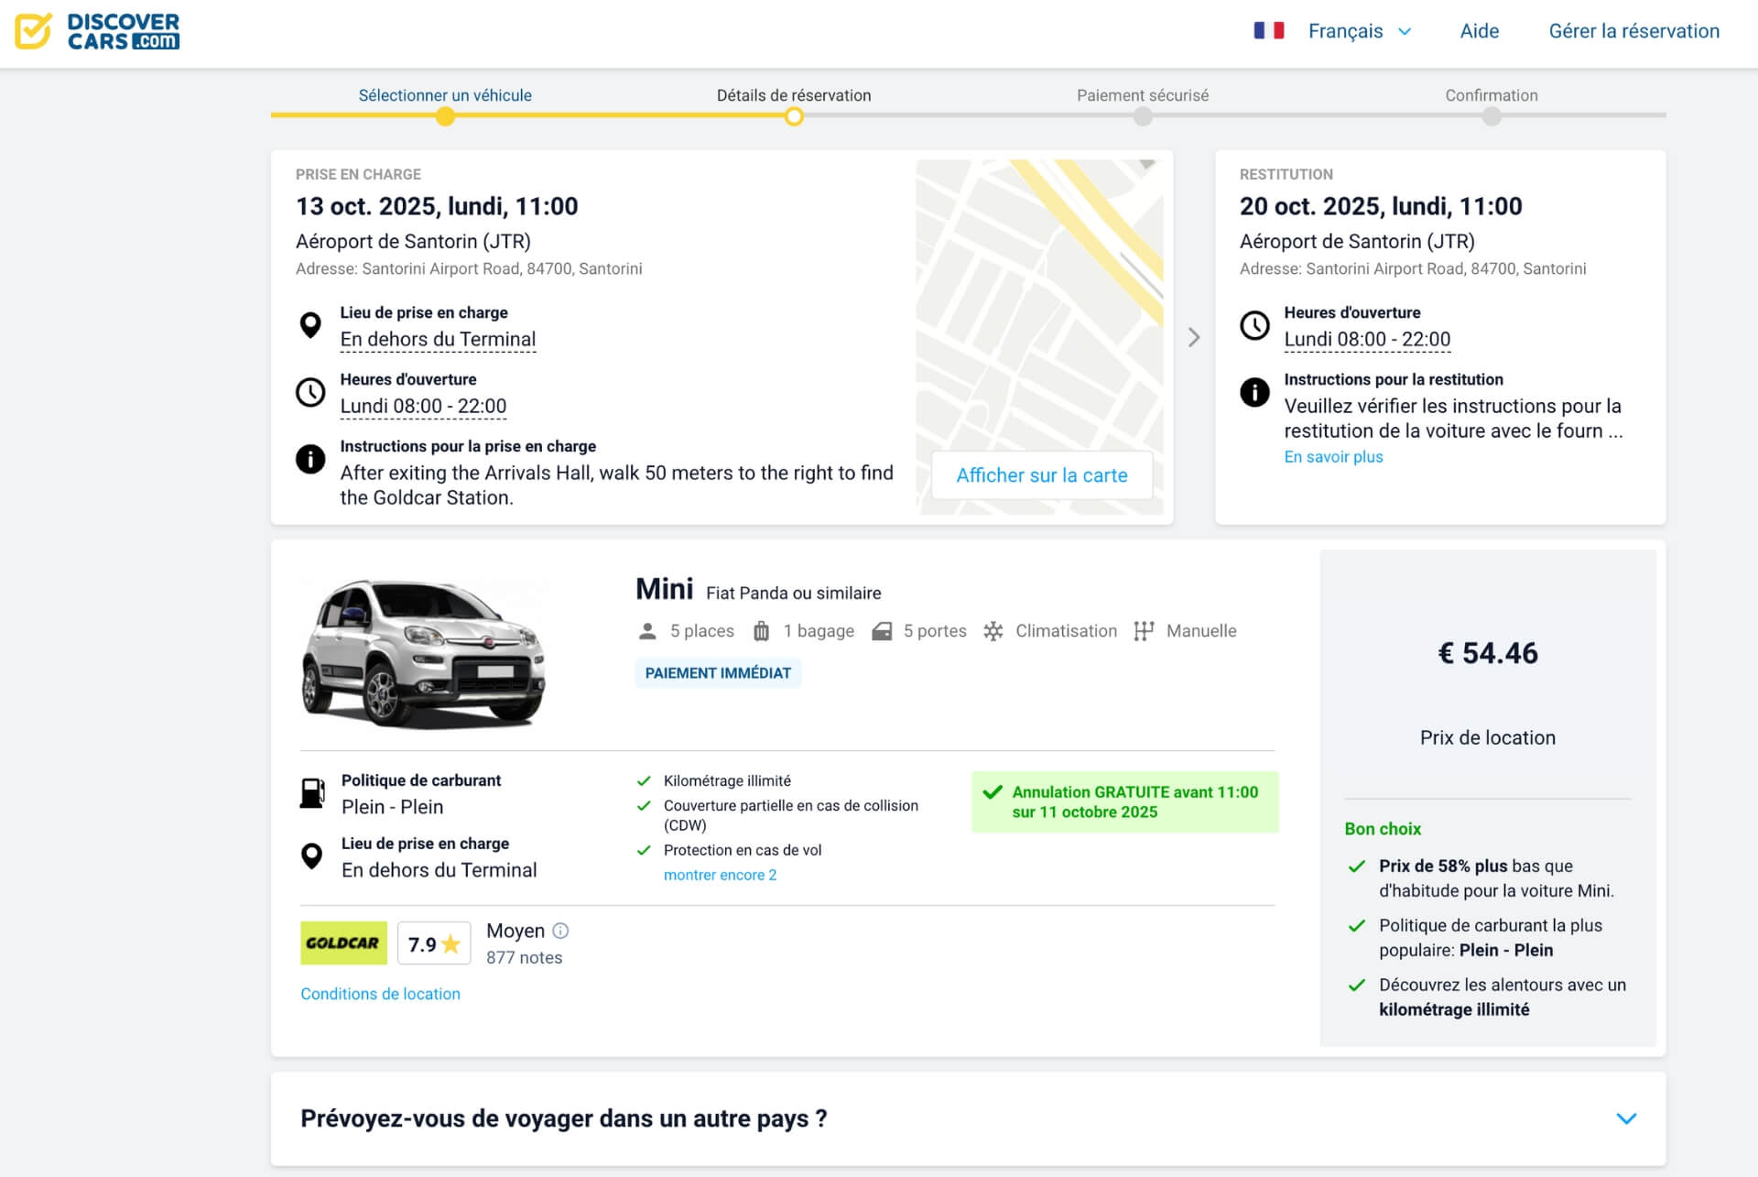Click the Bon choix heading
This screenshot has width=1758, height=1177.
tap(1383, 829)
